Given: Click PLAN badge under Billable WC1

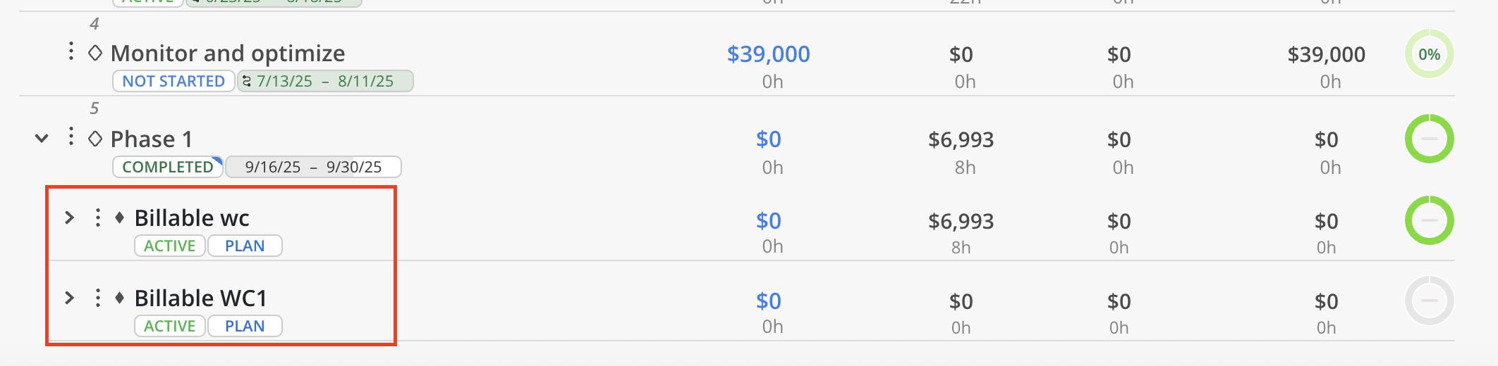Looking at the screenshot, I should tap(245, 326).
